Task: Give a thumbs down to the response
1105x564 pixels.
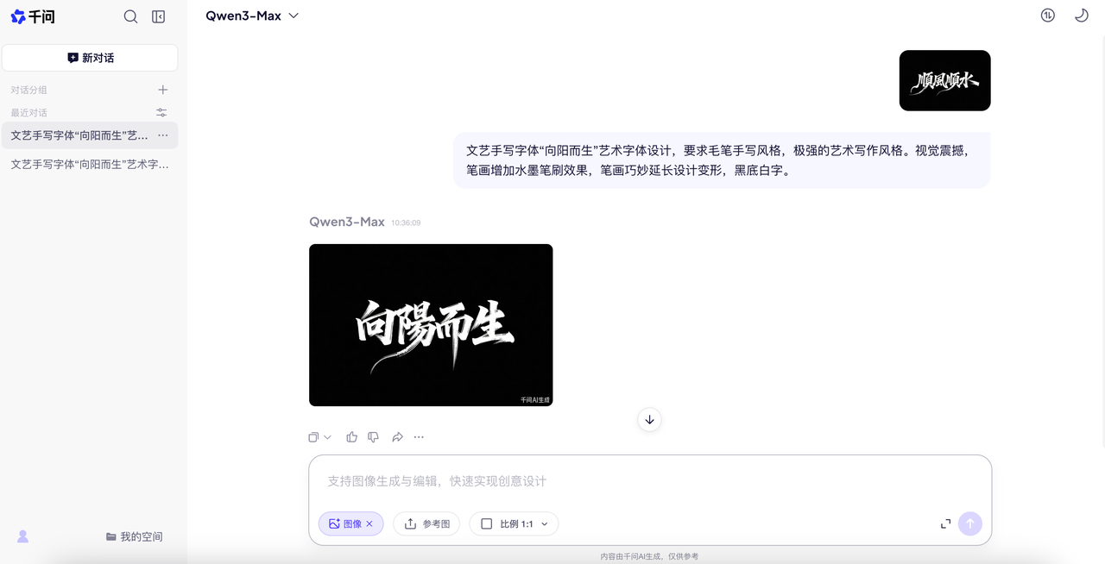Action: [x=373, y=436]
